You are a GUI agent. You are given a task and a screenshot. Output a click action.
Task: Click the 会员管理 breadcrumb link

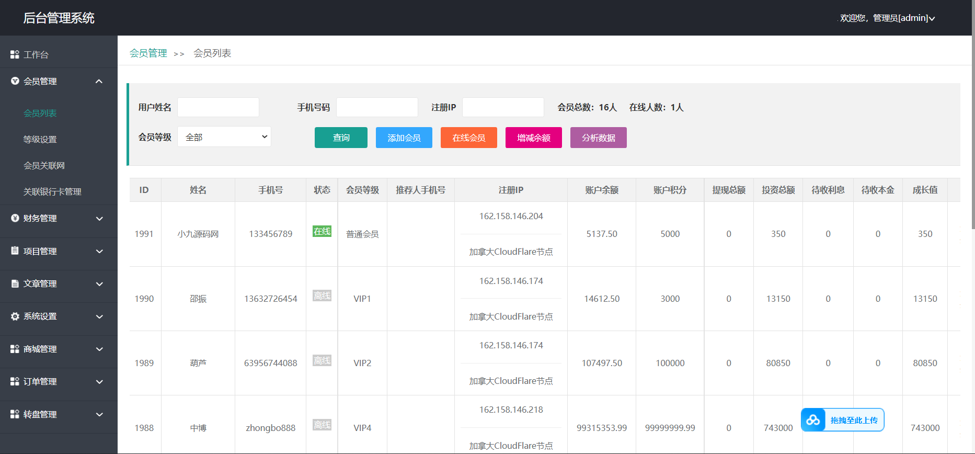(x=148, y=53)
